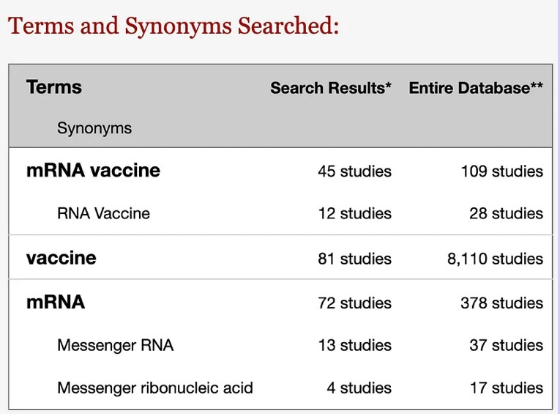Click '378 studies' for mRNA
Screen dimensions: 560x414
501,303
